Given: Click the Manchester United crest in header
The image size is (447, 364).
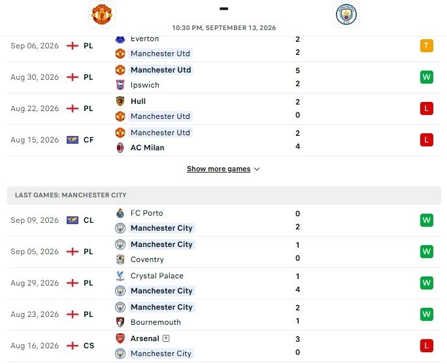Looking at the screenshot, I should coord(102,14).
